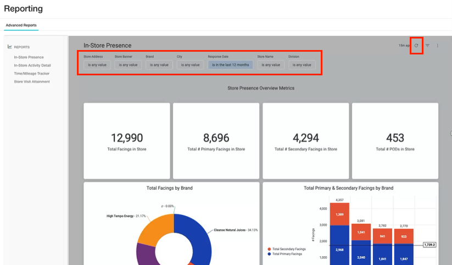Select the blue Cleanse Natural Juices donut slice
Image resolution: width=452 pixels, height=265 pixels.
click(199, 237)
